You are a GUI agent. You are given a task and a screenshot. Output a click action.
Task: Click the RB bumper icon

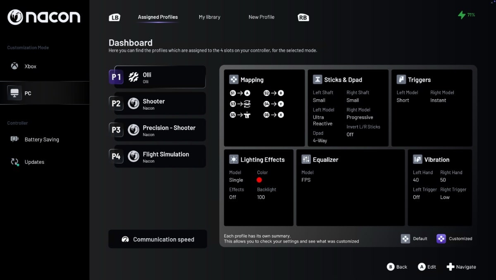303,17
